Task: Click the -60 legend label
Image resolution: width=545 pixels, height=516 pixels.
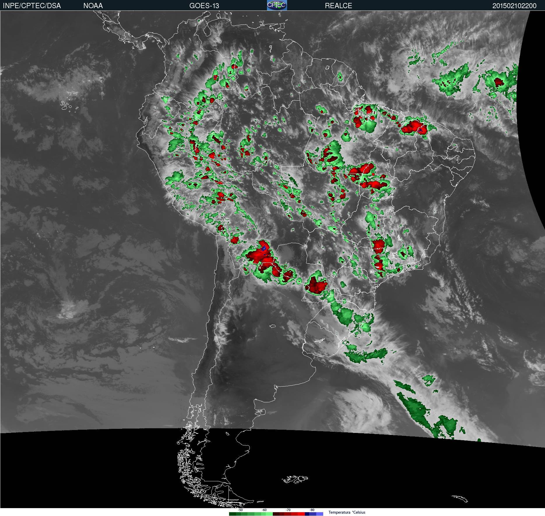Action: 264,510
